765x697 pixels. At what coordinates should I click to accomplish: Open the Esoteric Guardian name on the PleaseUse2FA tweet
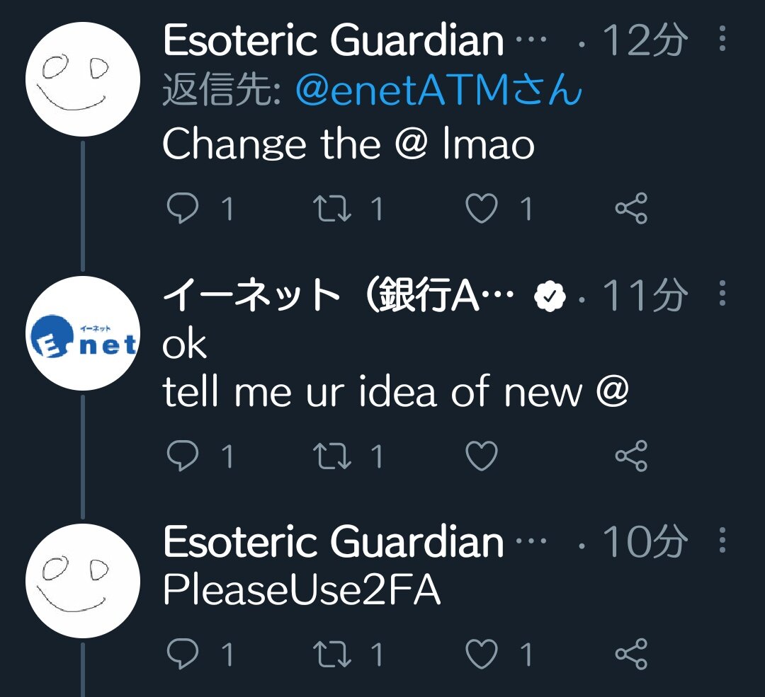coord(333,541)
